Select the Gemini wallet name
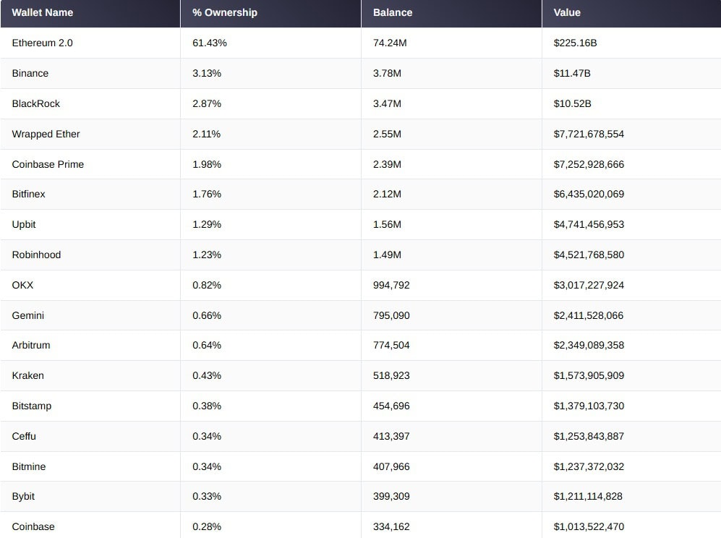The image size is (721, 538). pyautogui.click(x=27, y=315)
